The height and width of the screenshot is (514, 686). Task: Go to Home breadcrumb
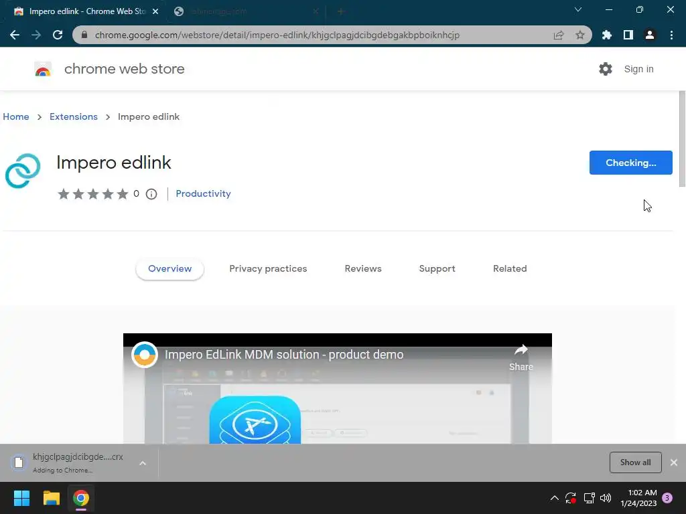(x=16, y=116)
